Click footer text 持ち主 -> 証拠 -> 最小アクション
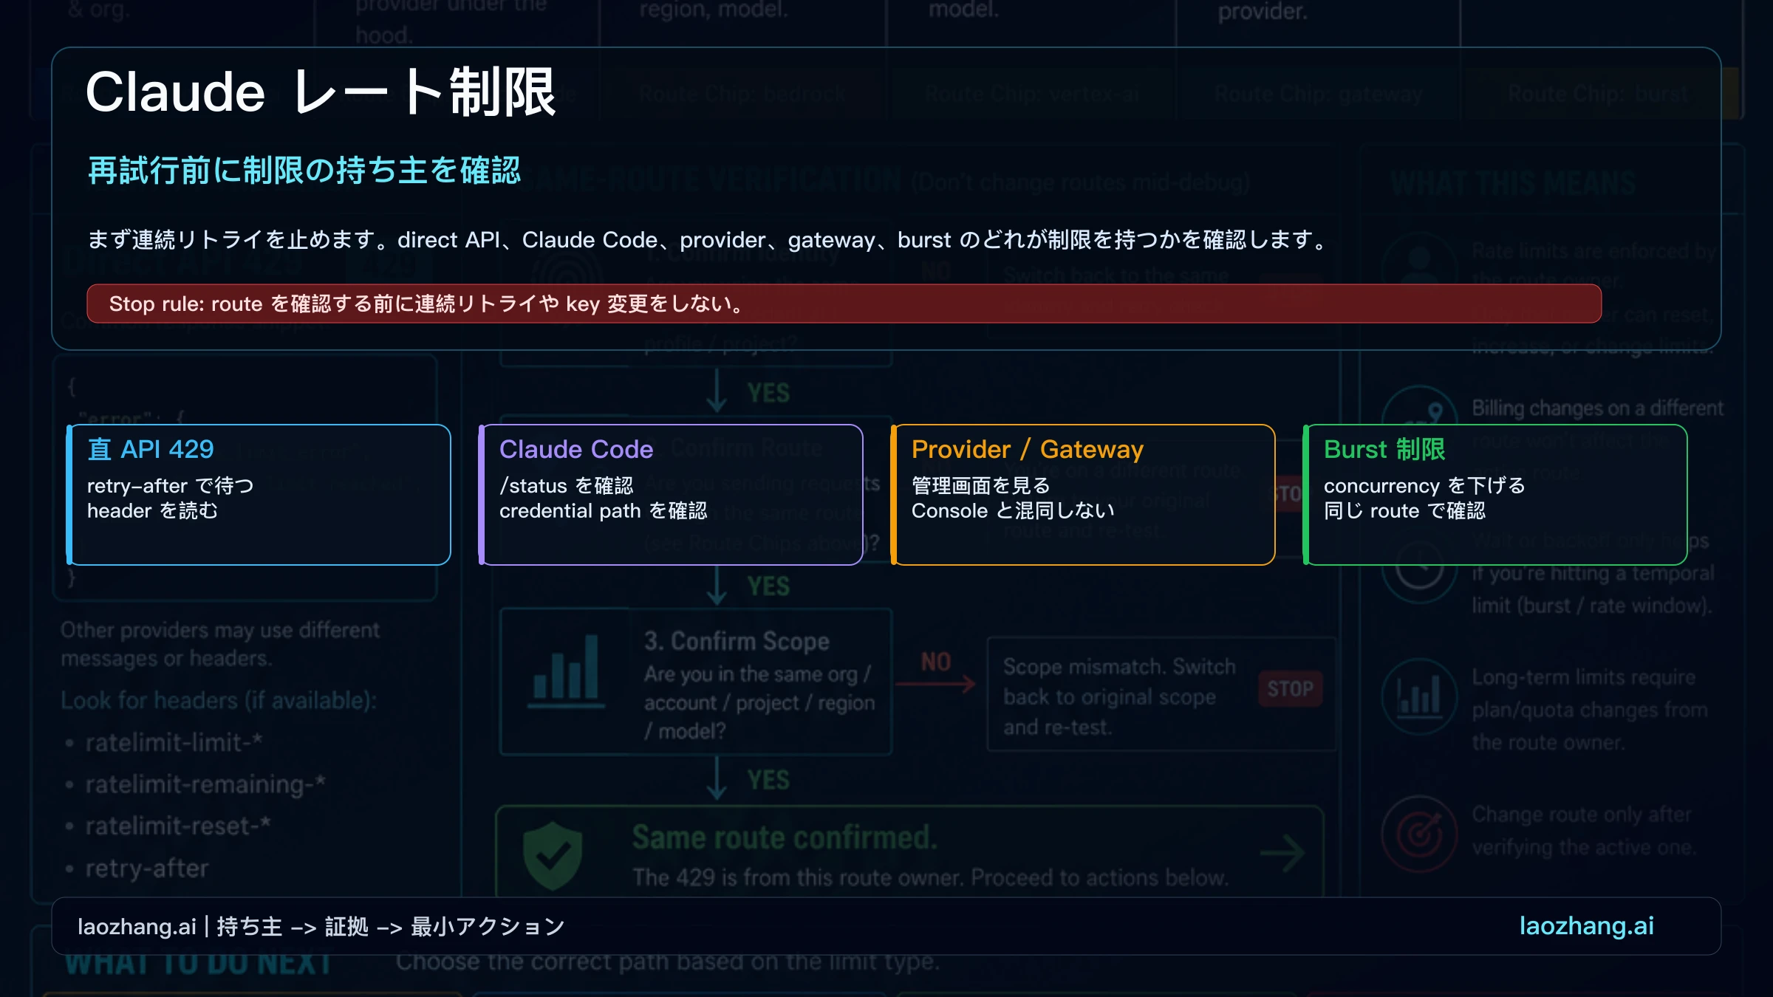Viewport: 1773px width, 997px height. [391, 926]
